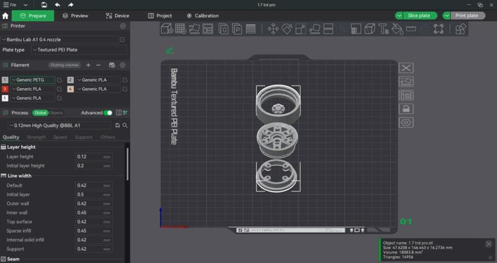This screenshot has width=497, height=263.
Task: Search process settings magnifier icon
Action: tap(125, 125)
